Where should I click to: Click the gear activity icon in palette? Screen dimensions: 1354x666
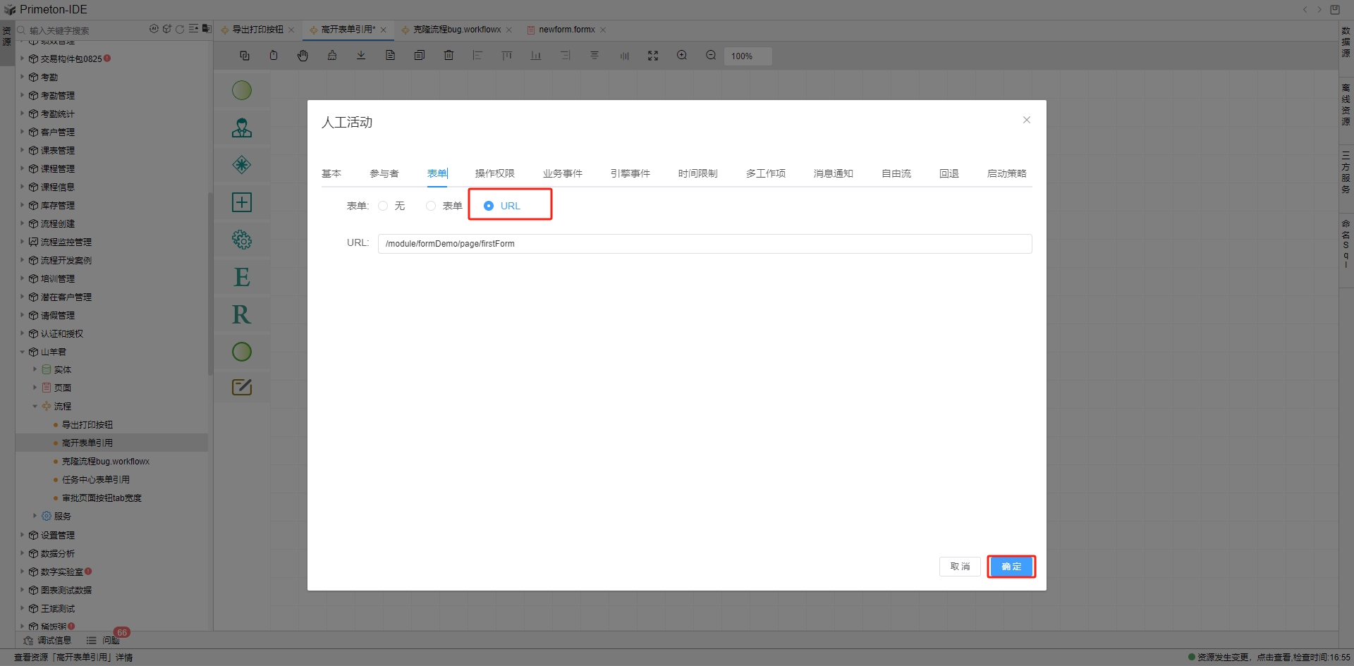[x=242, y=240]
